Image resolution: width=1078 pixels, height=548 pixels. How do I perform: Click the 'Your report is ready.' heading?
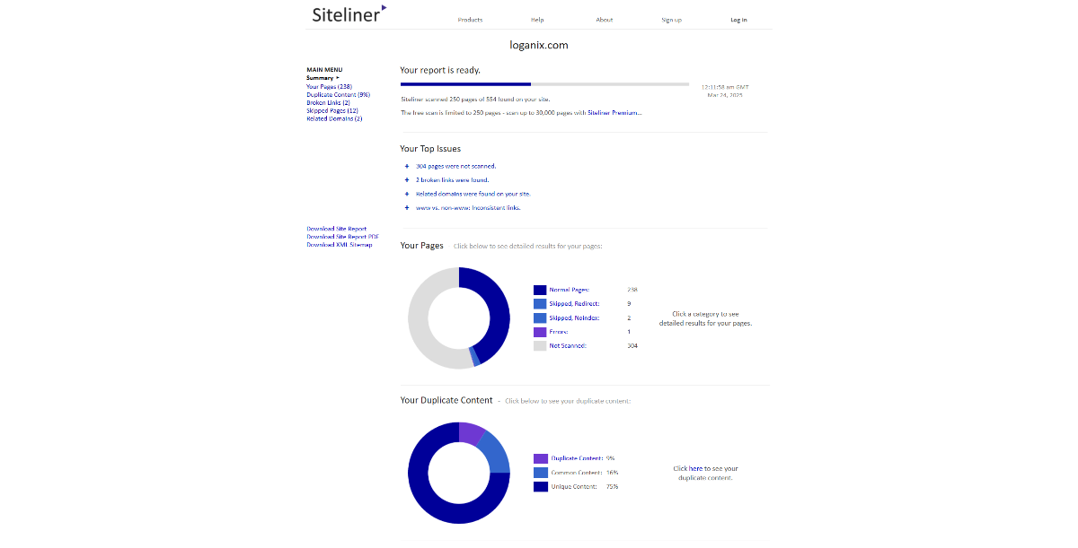tap(440, 70)
